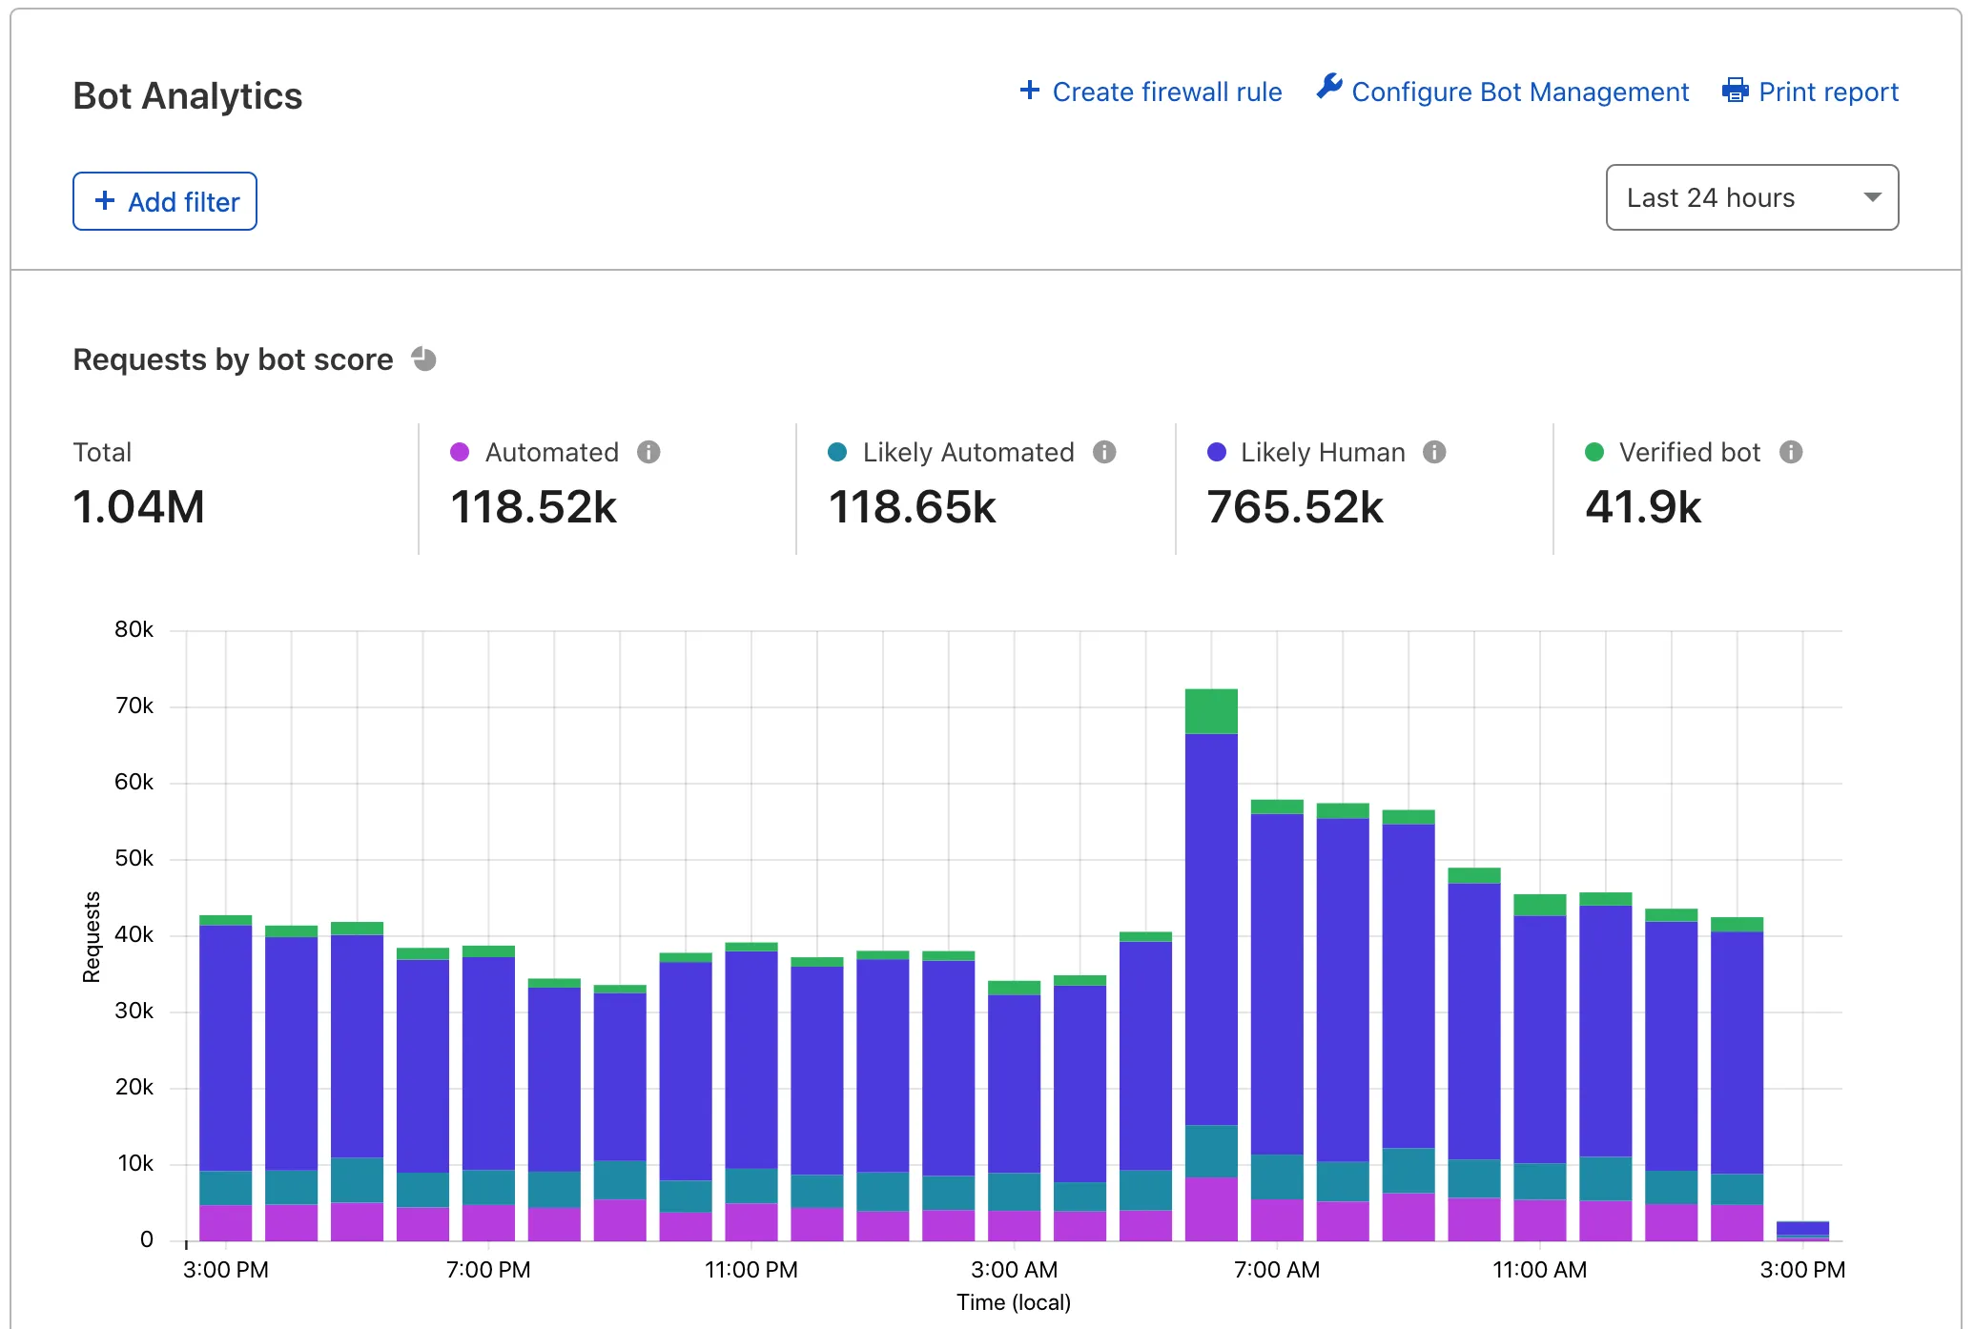This screenshot has height=1329, width=1974.
Task: Click the info icon next to Verified bot
Action: pos(1791,452)
